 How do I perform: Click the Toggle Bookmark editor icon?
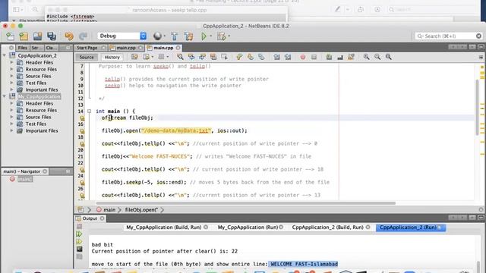pyautogui.click(x=261, y=57)
